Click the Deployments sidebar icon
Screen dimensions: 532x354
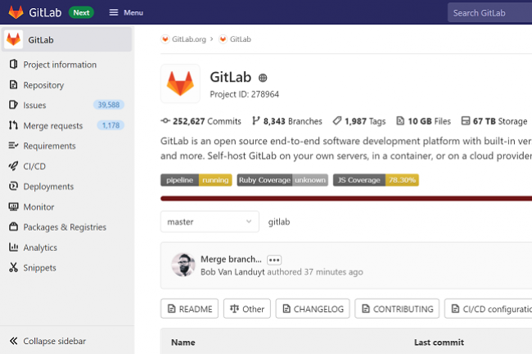point(13,186)
